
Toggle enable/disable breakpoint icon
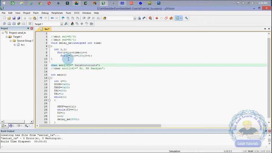(161, 18)
